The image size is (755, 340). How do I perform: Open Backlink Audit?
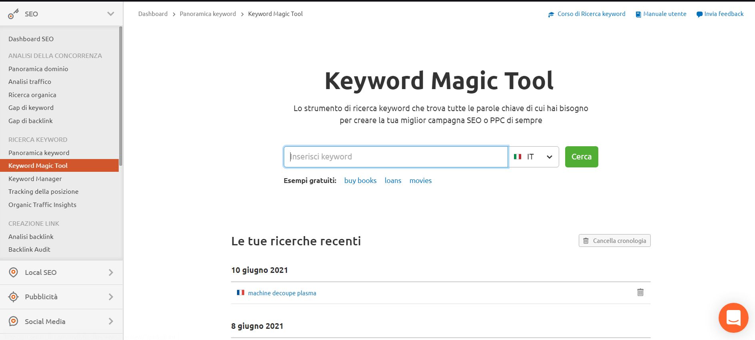(29, 249)
